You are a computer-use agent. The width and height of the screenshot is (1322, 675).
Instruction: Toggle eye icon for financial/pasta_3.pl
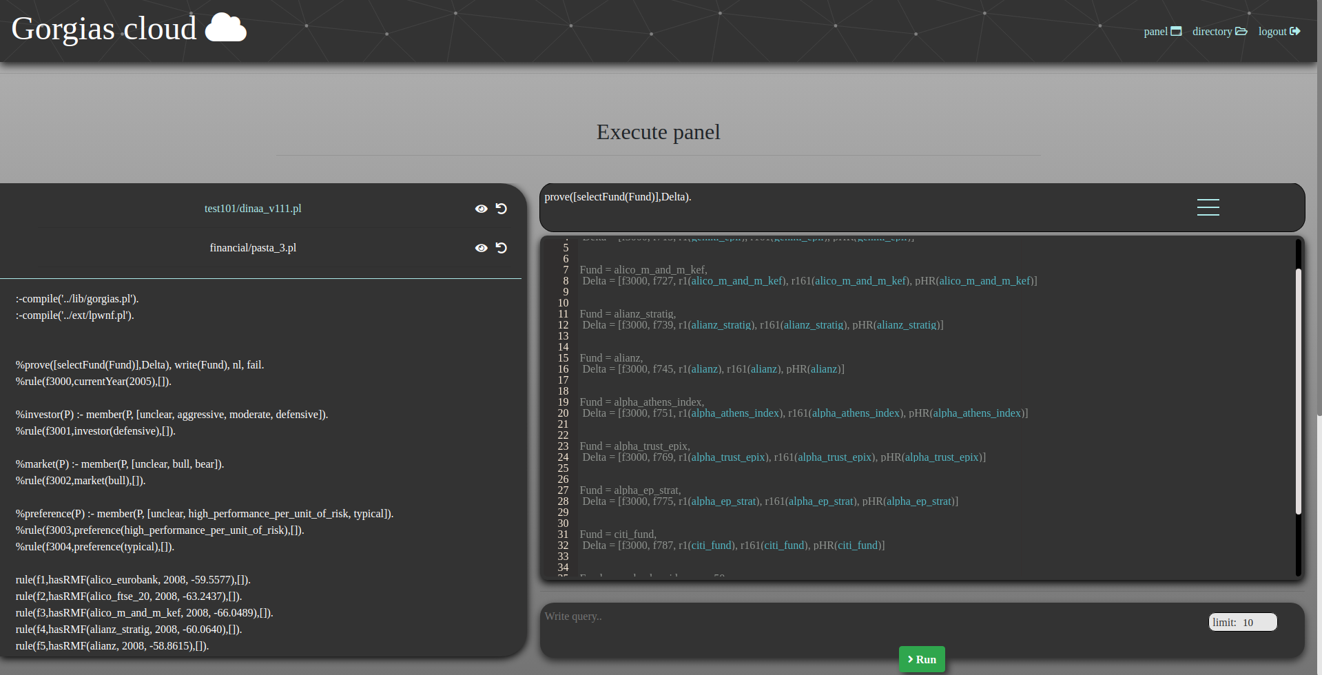click(481, 248)
